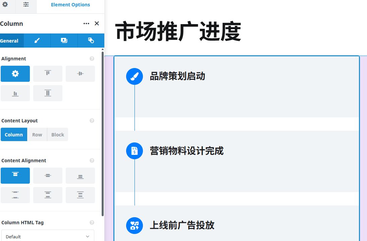Open the Column HTML Tag dropdown
Image resolution: width=367 pixels, height=241 pixels.
[x=48, y=236]
